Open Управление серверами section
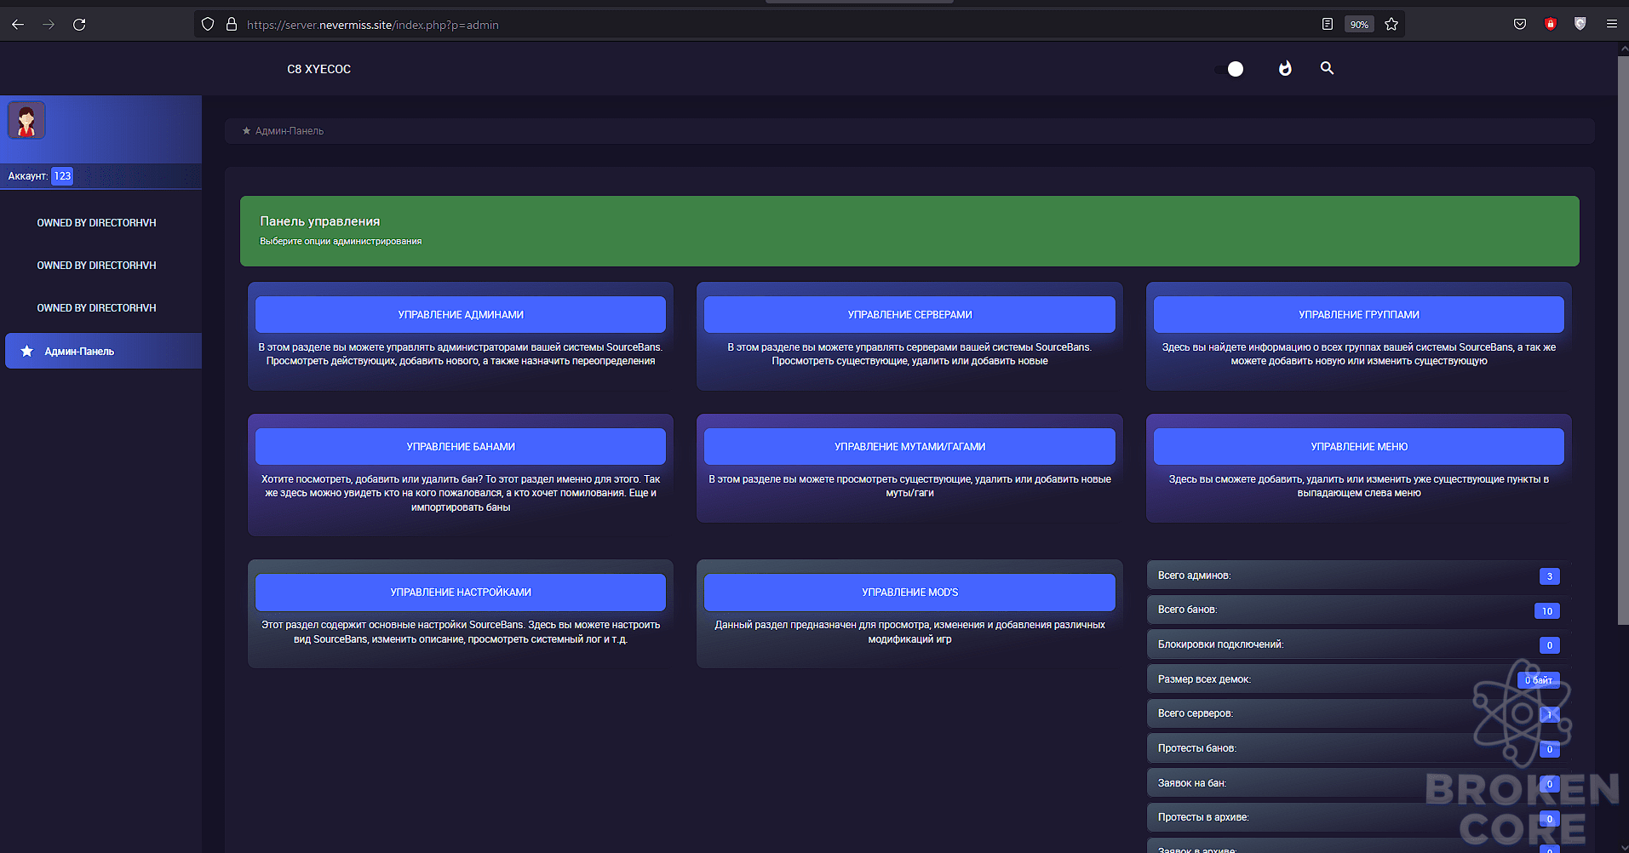Screen dimensions: 1629x853 pyautogui.click(x=909, y=315)
